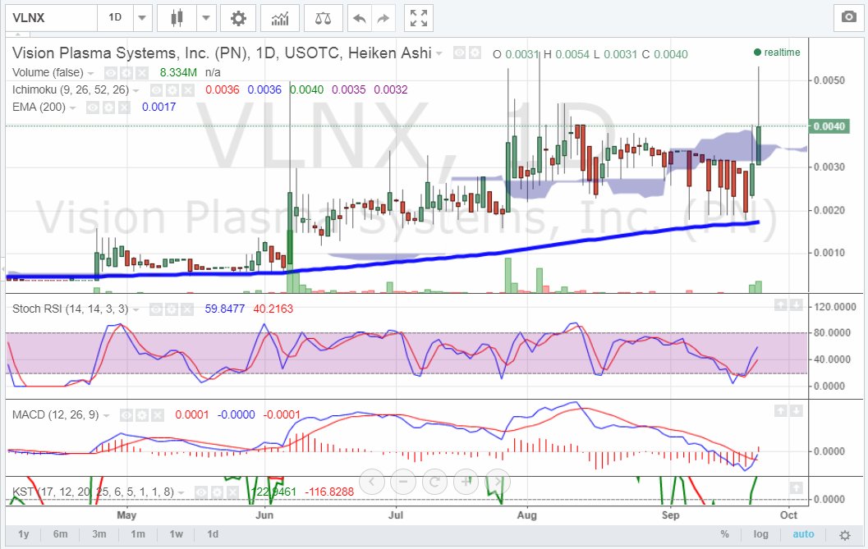Remove the Stoch RSI indicator
The width and height of the screenshot is (868, 549).
click(x=187, y=309)
